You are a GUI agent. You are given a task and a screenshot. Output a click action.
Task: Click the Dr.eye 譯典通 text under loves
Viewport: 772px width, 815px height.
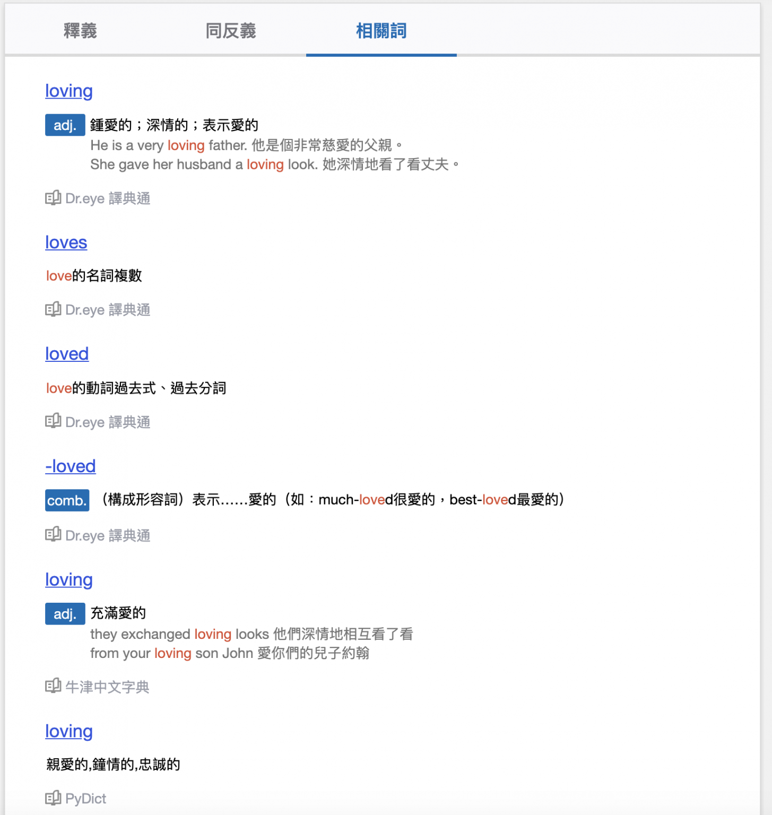107,309
